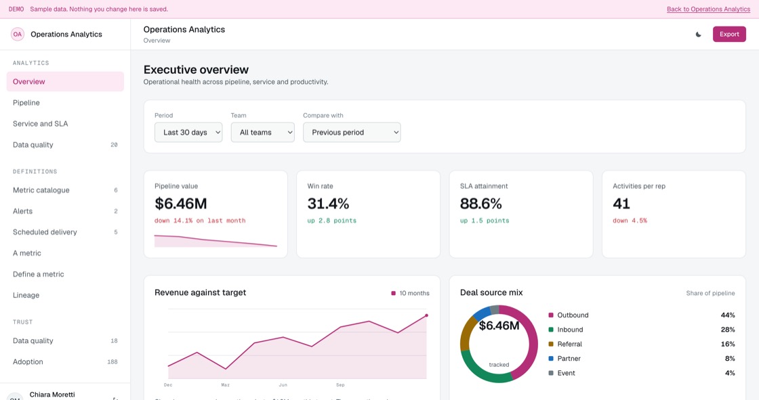Click the Outbound 44% share value
Image resolution: width=759 pixels, height=400 pixels.
click(x=728, y=315)
